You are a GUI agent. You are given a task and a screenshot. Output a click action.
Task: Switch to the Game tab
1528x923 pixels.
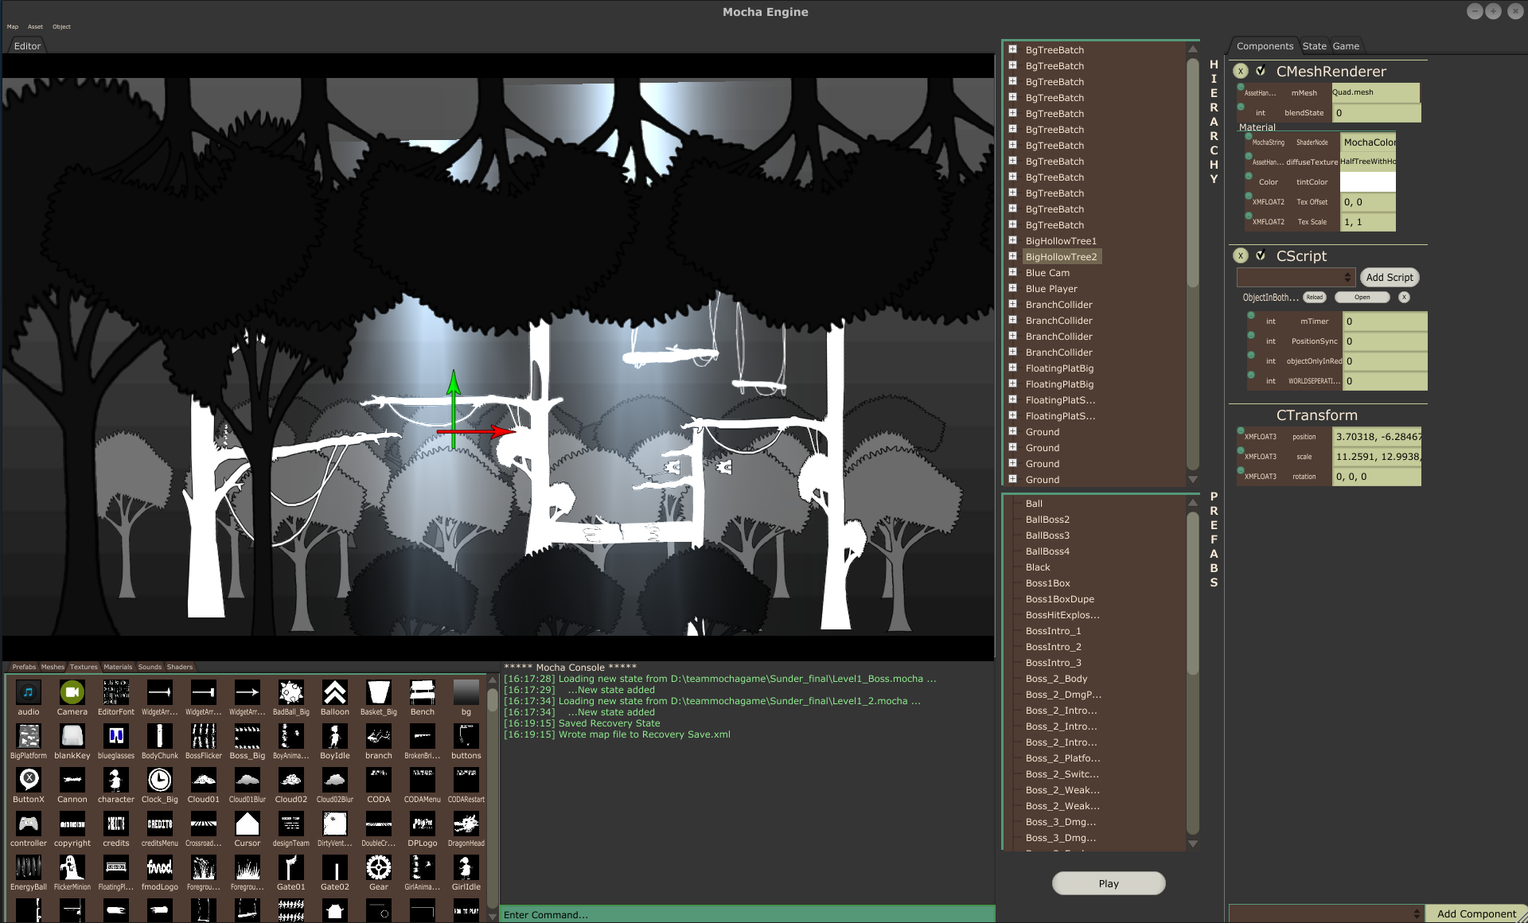coord(1346,46)
